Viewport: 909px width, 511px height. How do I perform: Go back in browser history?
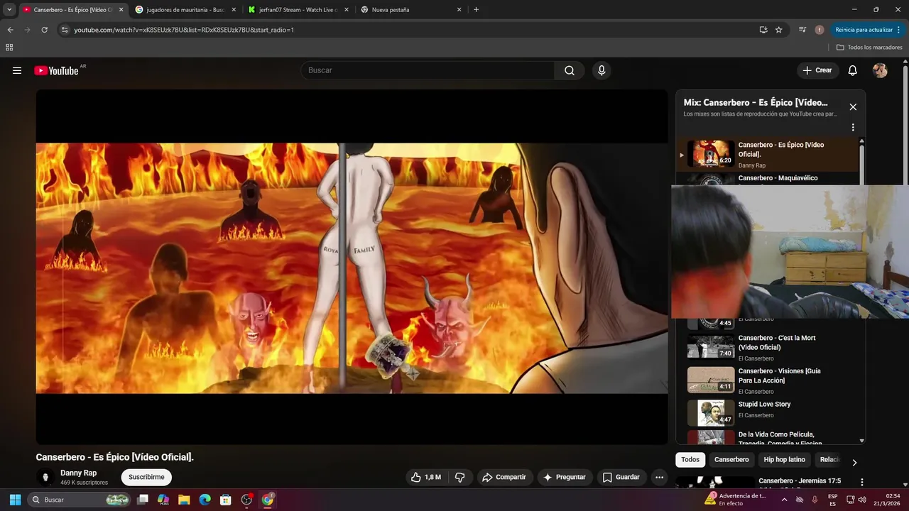pyautogui.click(x=10, y=30)
